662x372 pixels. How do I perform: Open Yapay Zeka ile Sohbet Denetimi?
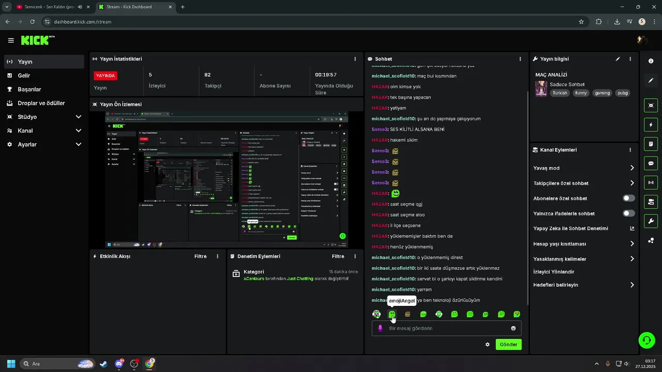[x=584, y=228]
